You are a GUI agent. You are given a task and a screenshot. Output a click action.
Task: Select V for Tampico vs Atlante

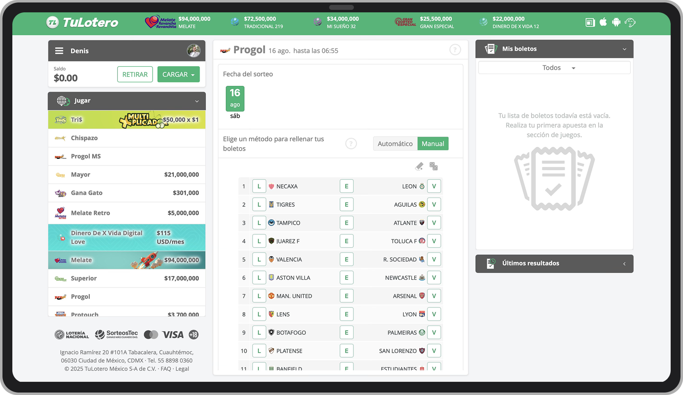point(434,223)
